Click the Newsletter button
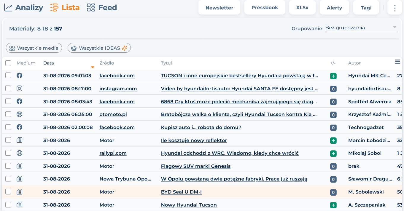This screenshot has height=211, width=404. point(219,8)
